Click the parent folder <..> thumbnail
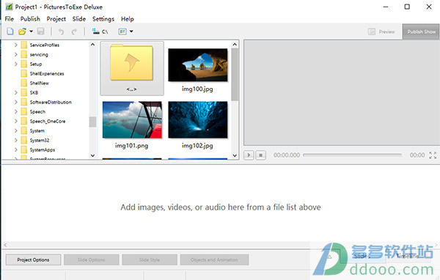Image resolution: width=440 pixels, height=280 pixels. pyautogui.click(x=131, y=68)
